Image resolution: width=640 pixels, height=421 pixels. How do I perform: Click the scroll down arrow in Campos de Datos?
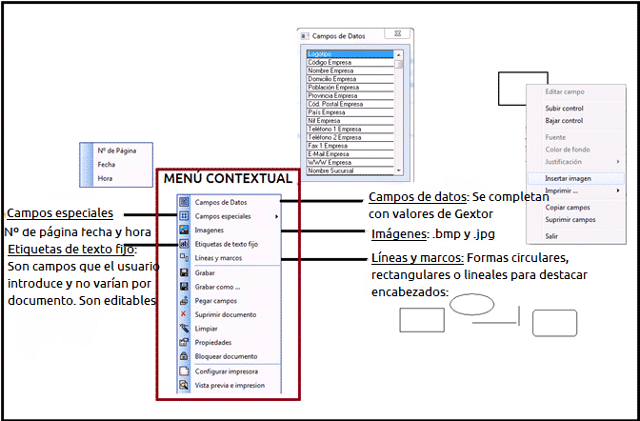(399, 170)
